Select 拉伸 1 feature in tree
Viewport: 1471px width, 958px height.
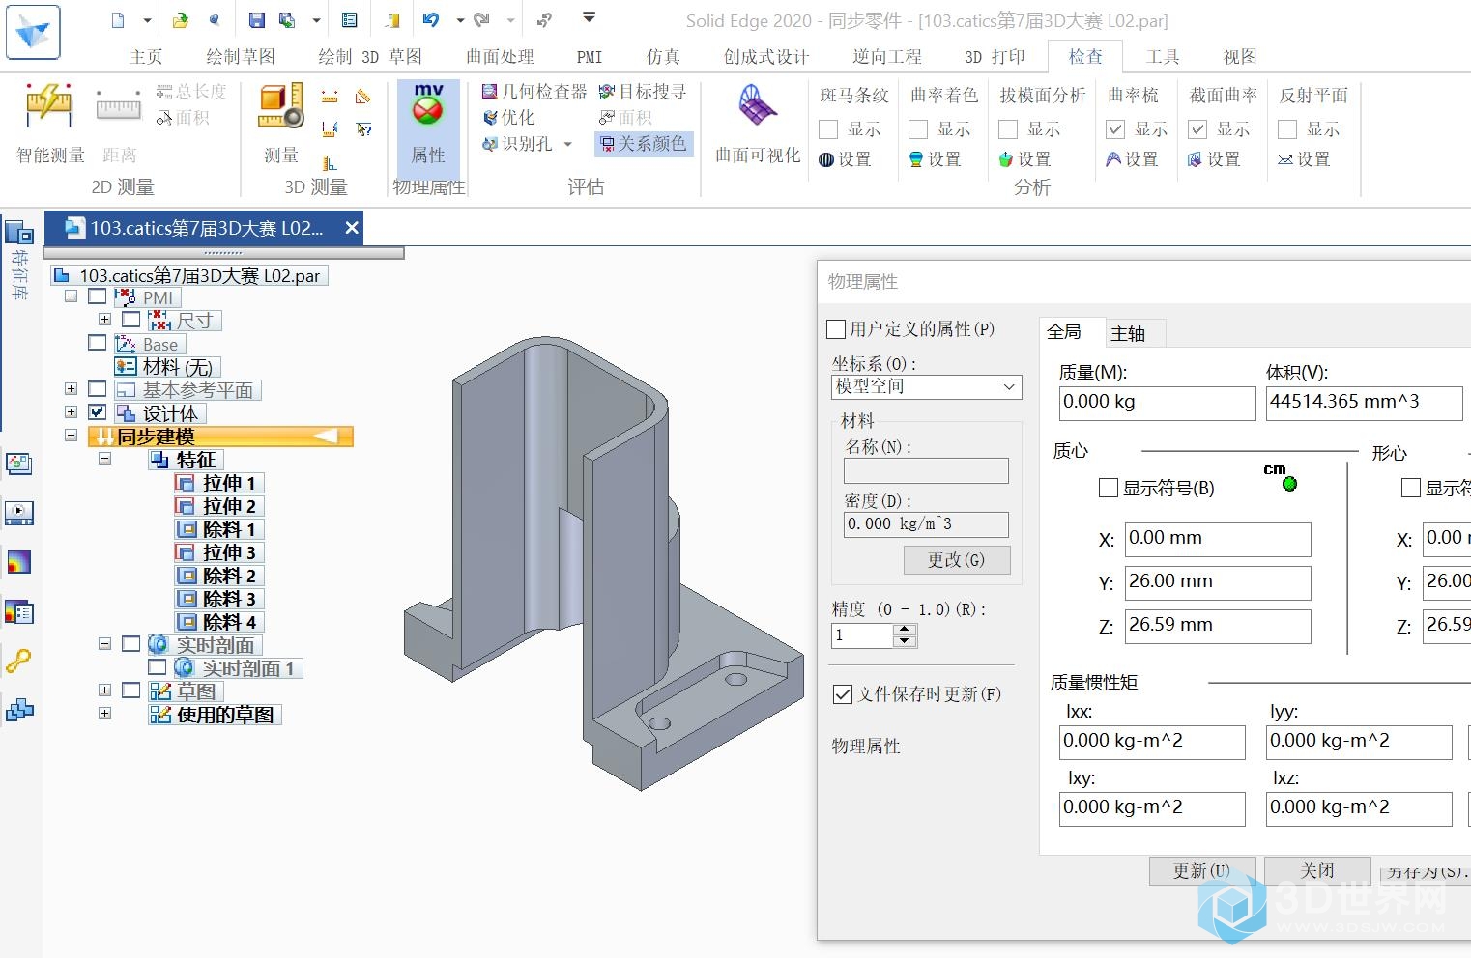point(218,483)
